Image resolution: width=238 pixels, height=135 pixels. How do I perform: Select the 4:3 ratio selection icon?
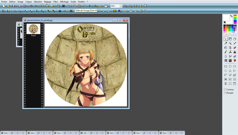click(x=230, y=79)
